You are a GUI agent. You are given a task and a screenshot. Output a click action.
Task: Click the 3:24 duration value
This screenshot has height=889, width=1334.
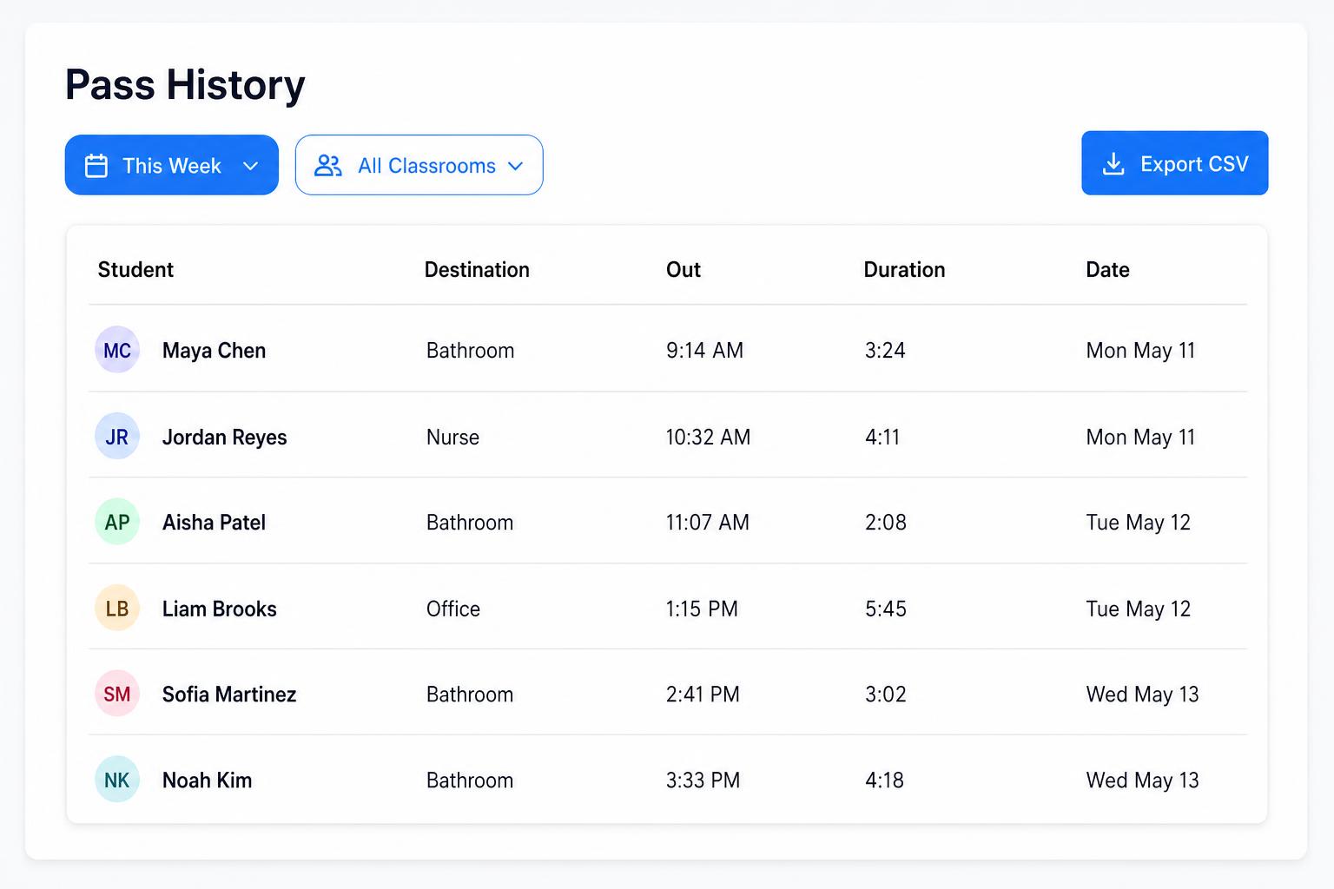pyautogui.click(x=885, y=351)
